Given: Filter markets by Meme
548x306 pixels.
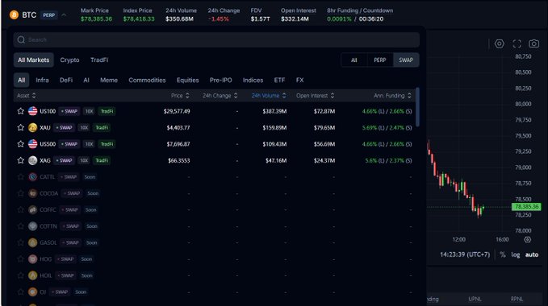Looking at the screenshot, I should (x=109, y=81).
